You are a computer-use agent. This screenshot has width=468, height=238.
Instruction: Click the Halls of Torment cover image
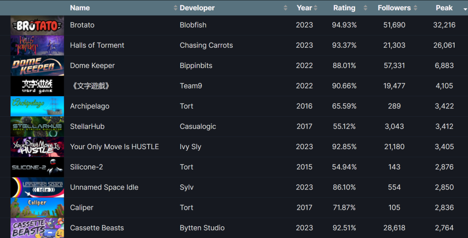[x=37, y=46]
